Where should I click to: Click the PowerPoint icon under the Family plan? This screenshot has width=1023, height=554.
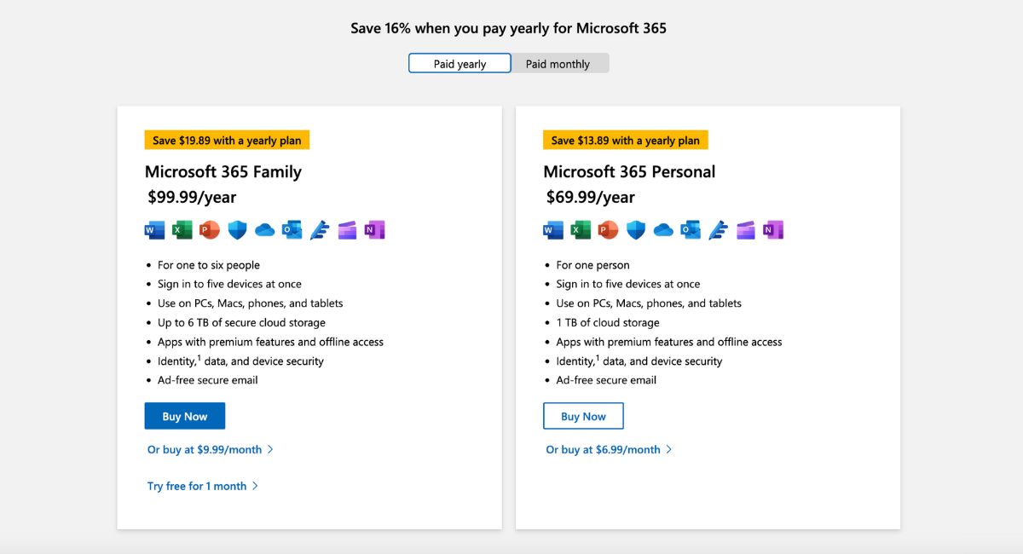[209, 229]
